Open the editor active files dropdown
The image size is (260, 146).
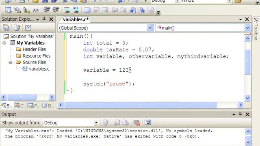(240, 19)
